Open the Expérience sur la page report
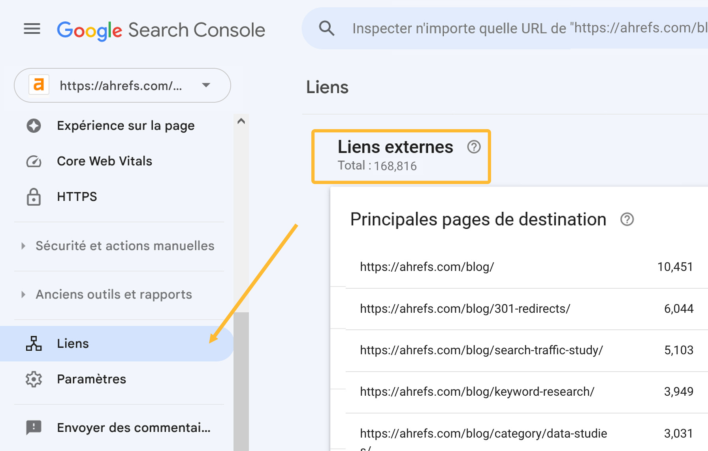Image resolution: width=708 pixels, height=451 pixels. pos(126,126)
